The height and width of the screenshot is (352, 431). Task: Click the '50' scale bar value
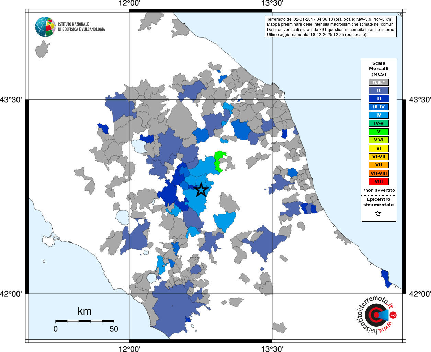(114, 329)
